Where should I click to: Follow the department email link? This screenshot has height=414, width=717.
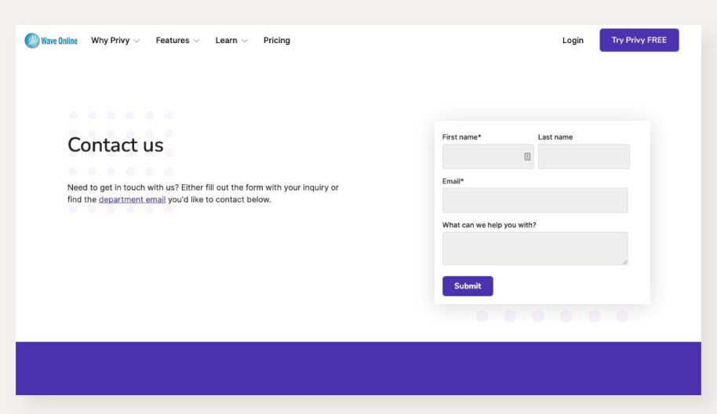(132, 200)
